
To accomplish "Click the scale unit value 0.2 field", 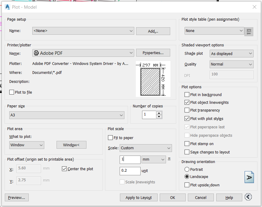I will point(130,171).
